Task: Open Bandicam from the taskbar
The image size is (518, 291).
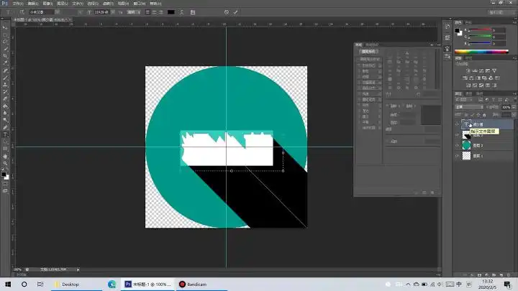Action: pyautogui.click(x=192, y=285)
